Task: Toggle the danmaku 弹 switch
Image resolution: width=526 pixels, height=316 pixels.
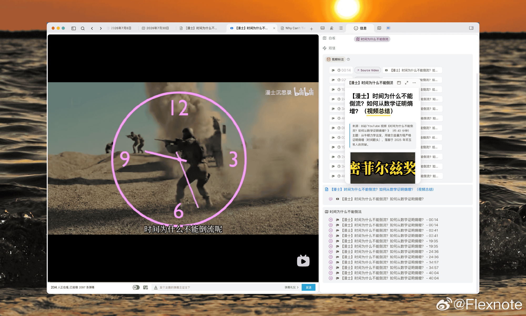Action: pyautogui.click(x=136, y=287)
